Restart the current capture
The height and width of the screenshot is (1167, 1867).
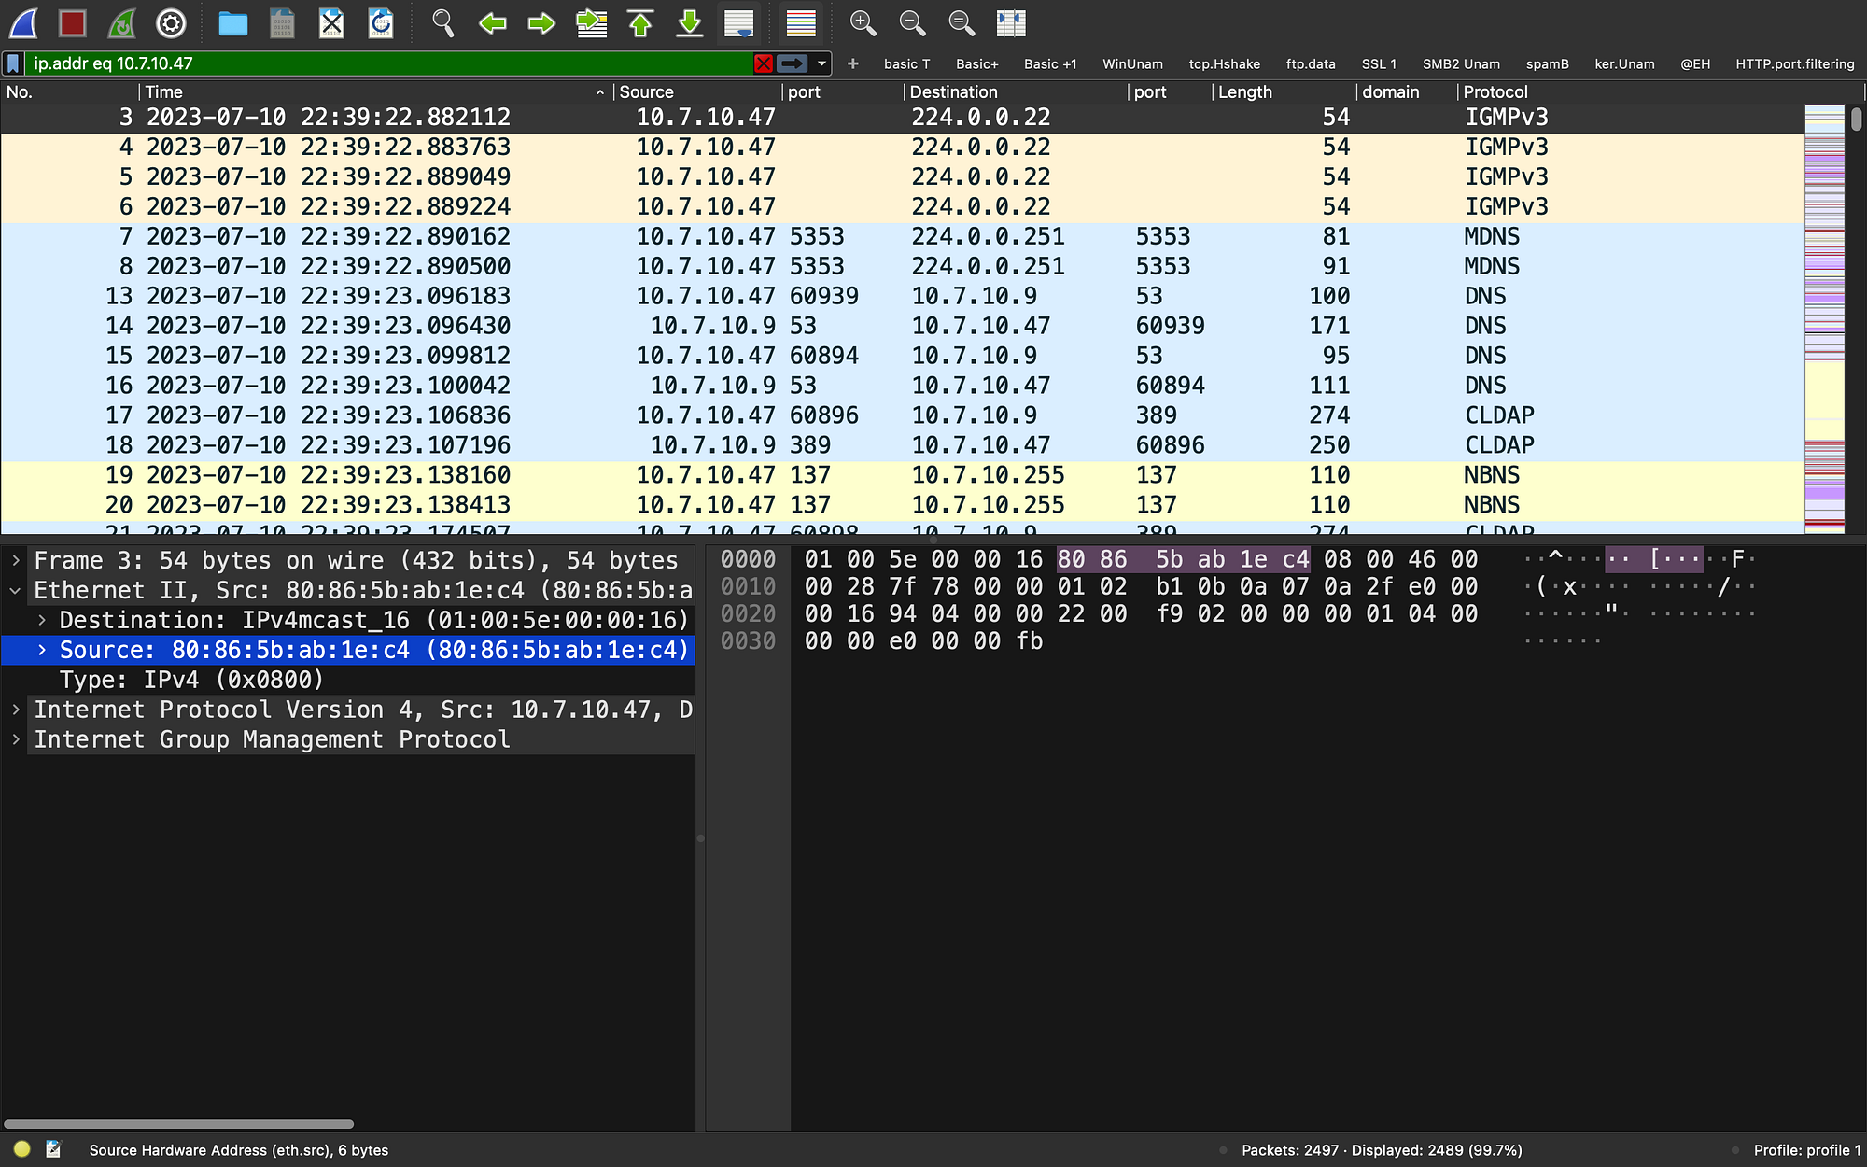pyautogui.click(x=121, y=23)
